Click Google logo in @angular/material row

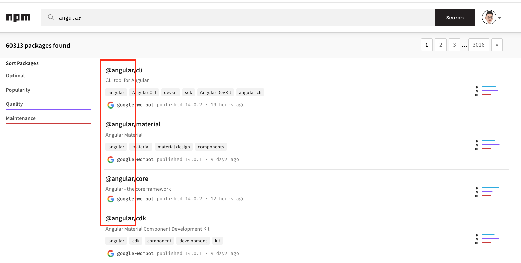(111, 159)
